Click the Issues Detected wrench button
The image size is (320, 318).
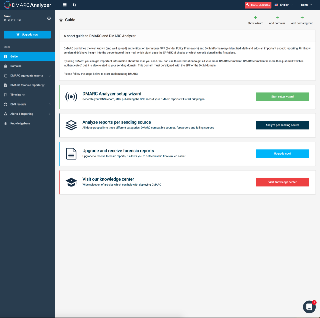pyautogui.click(x=258, y=5)
